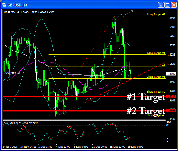Click the 1.4780 price scale value
The image size is (179, 151).
pyautogui.click(x=171, y=91)
